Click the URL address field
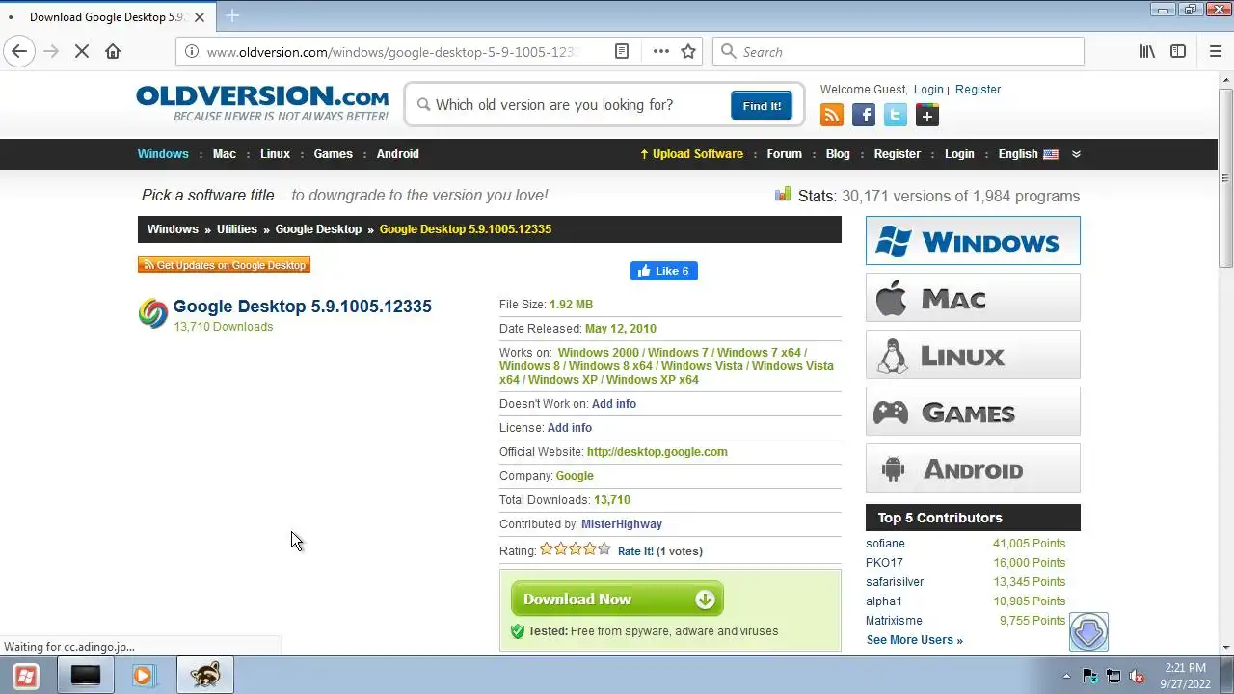1234x694 pixels. (395, 52)
